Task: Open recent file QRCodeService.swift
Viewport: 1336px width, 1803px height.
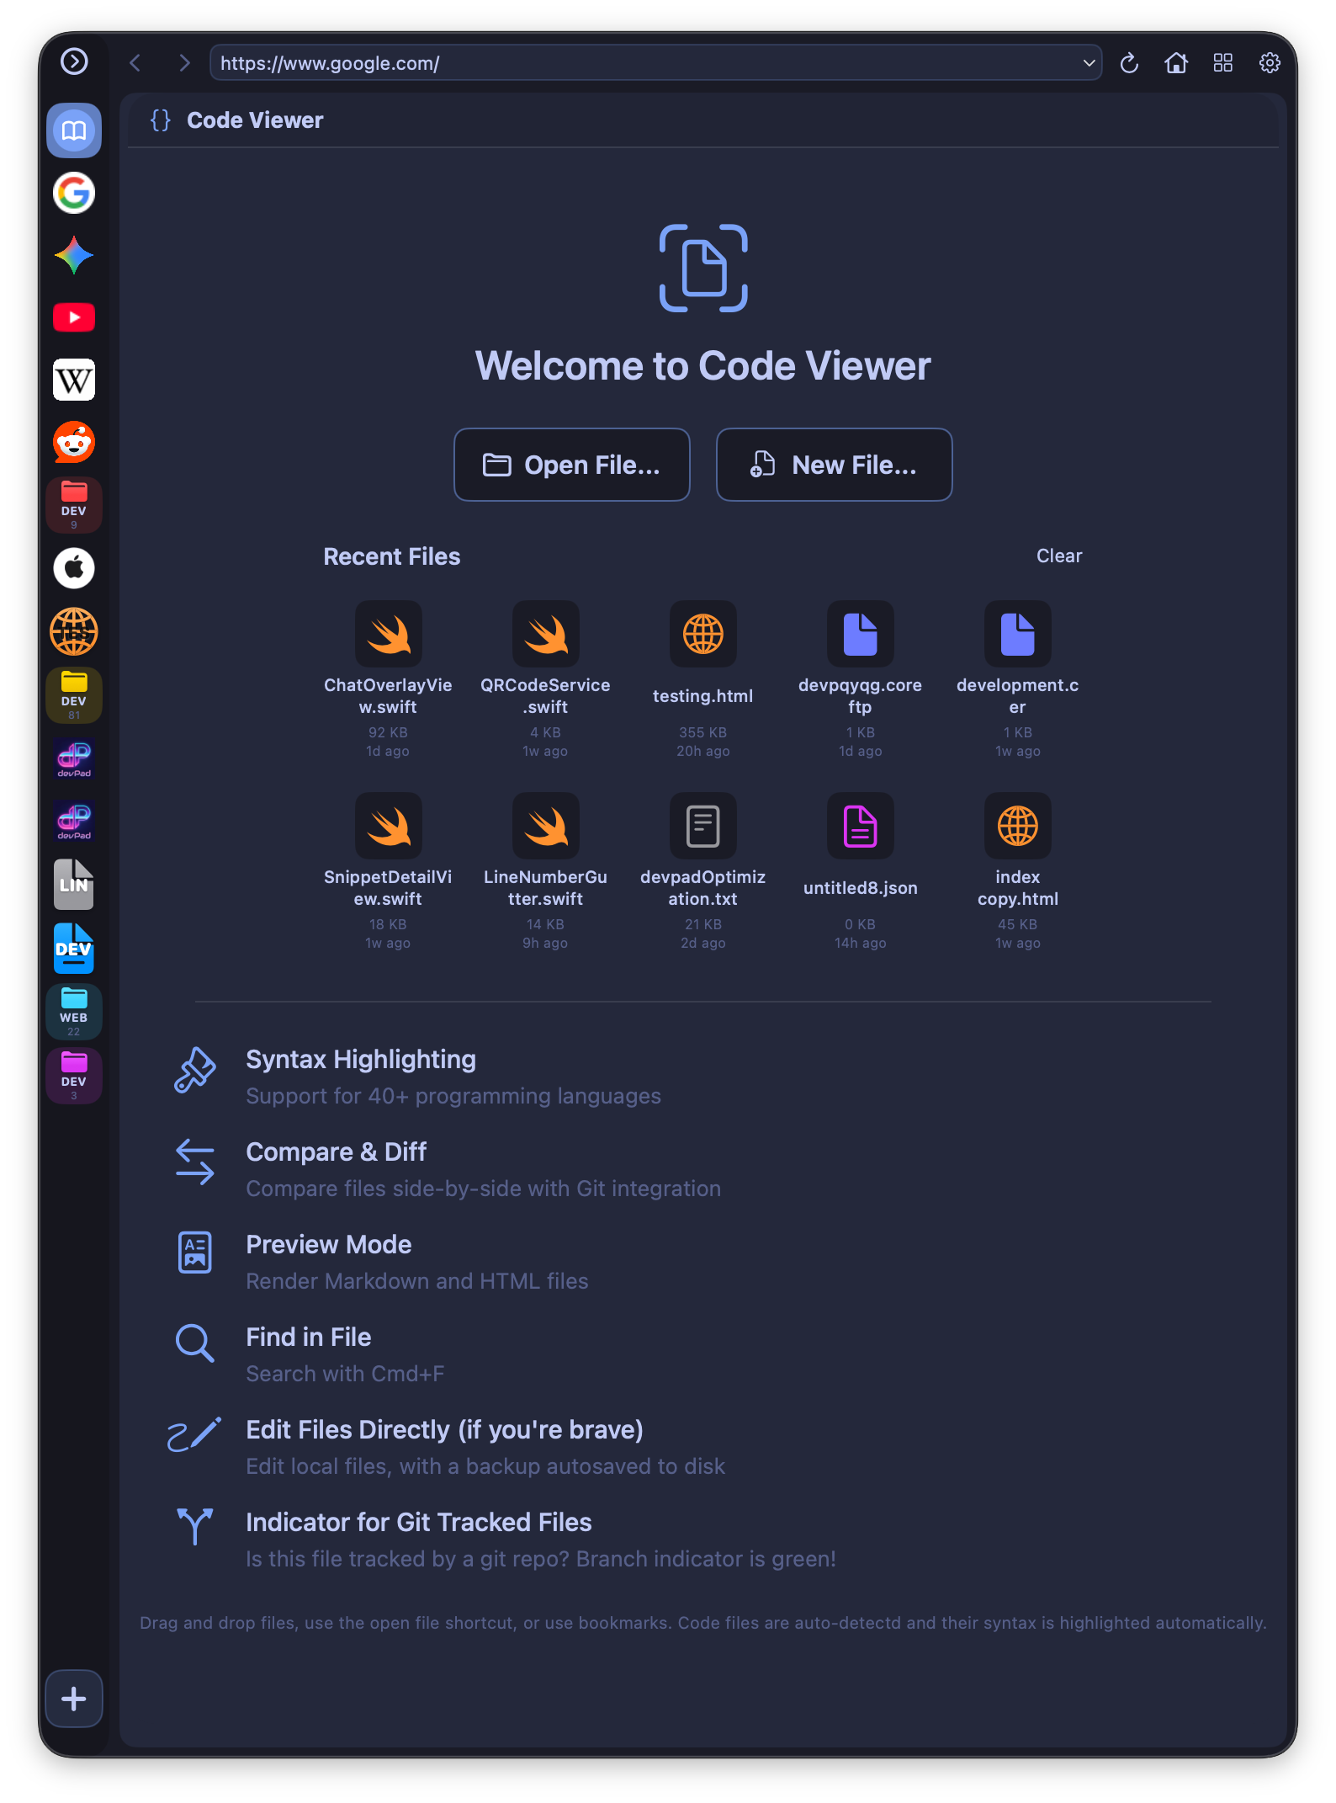Action: [545, 678]
